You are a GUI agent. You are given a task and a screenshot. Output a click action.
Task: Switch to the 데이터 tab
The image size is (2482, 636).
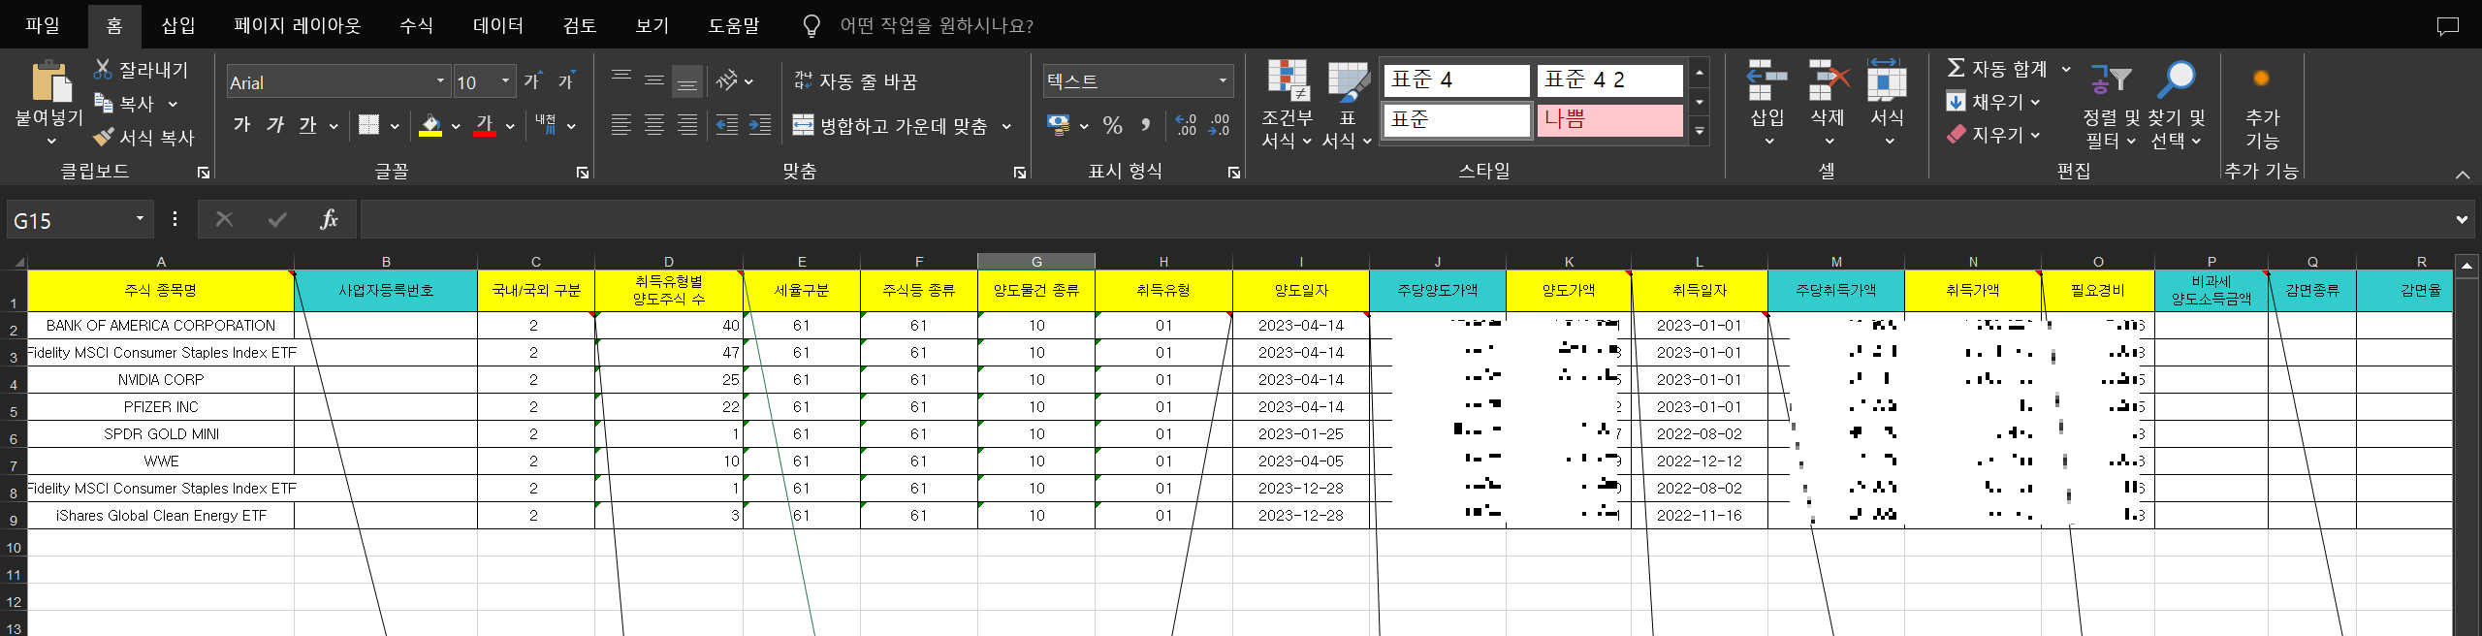[498, 25]
